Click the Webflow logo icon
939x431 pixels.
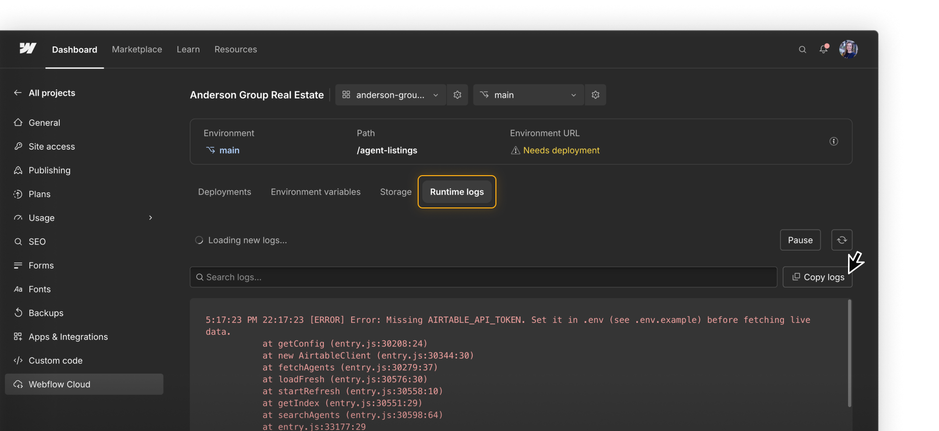click(28, 48)
